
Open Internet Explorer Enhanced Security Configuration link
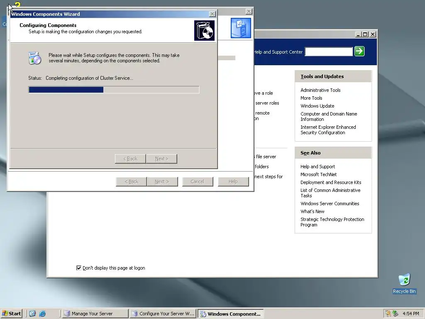click(328, 130)
